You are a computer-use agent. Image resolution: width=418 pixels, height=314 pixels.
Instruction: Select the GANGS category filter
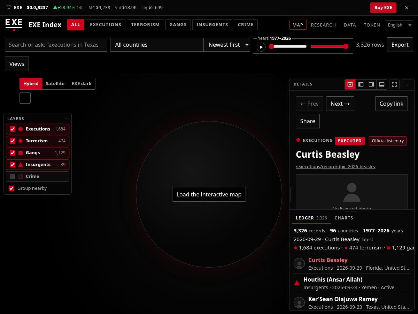[178, 25]
